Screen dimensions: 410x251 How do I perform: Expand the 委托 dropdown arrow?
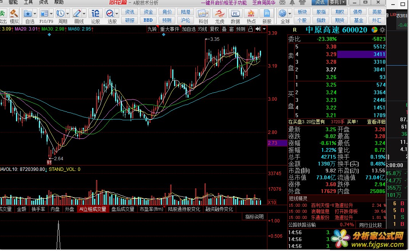344,2
